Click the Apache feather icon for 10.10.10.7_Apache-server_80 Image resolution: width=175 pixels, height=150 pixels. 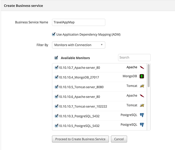point(142,68)
